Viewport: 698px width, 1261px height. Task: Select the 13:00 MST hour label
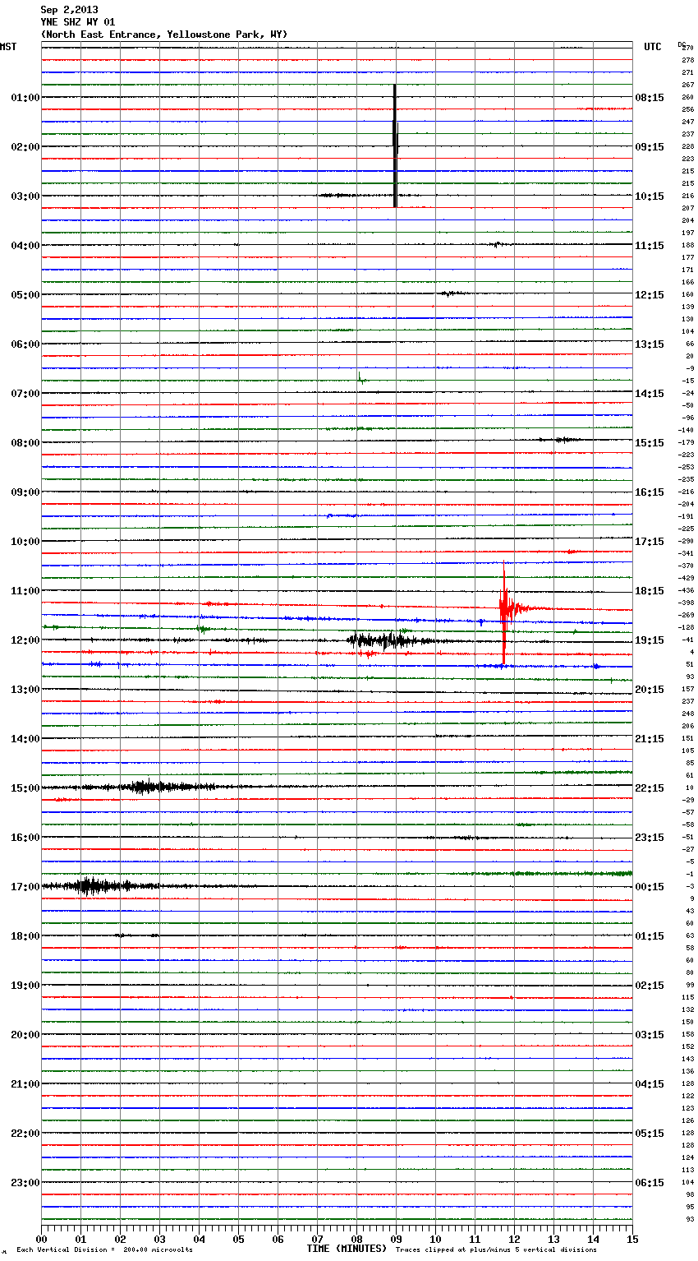click(x=25, y=690)
